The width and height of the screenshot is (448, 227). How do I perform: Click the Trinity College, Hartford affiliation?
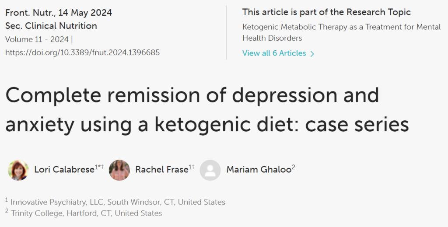86,213
